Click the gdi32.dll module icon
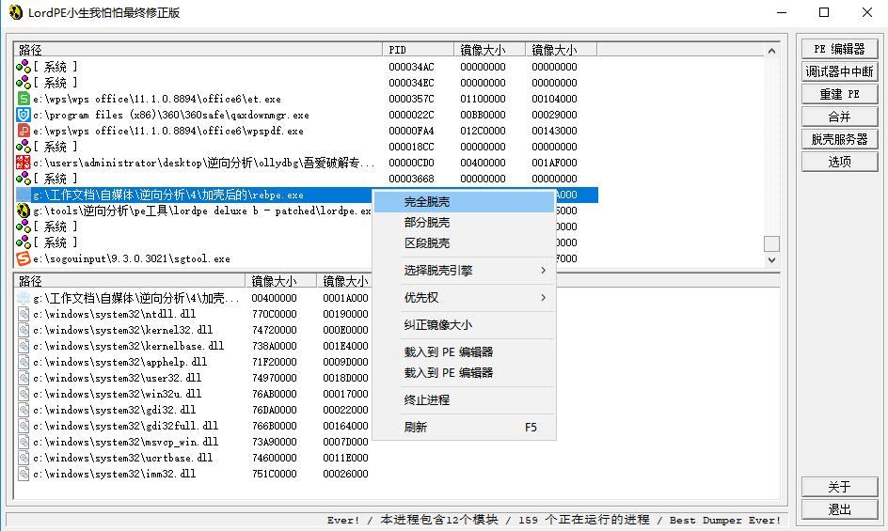 coord(24,410)
